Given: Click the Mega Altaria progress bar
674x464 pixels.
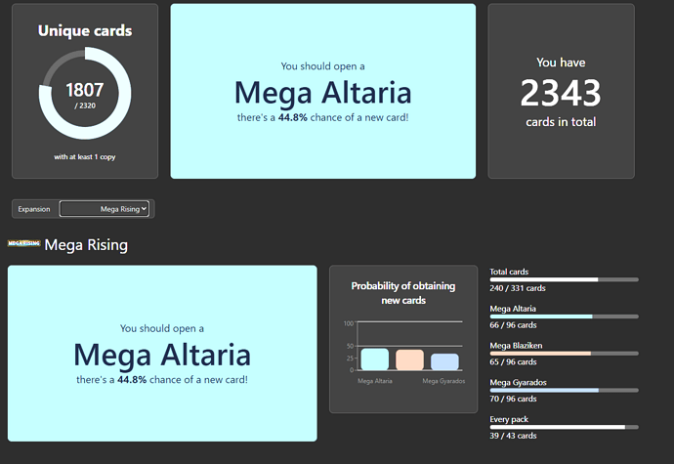Looking at the screenshot, I should (x=564, y=316).
